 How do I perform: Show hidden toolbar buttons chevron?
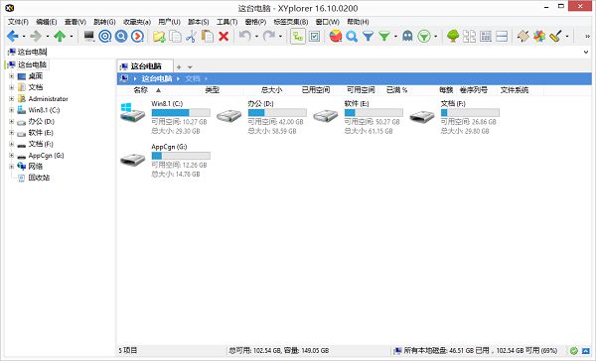pyautogui.click(x=587, y=37)
